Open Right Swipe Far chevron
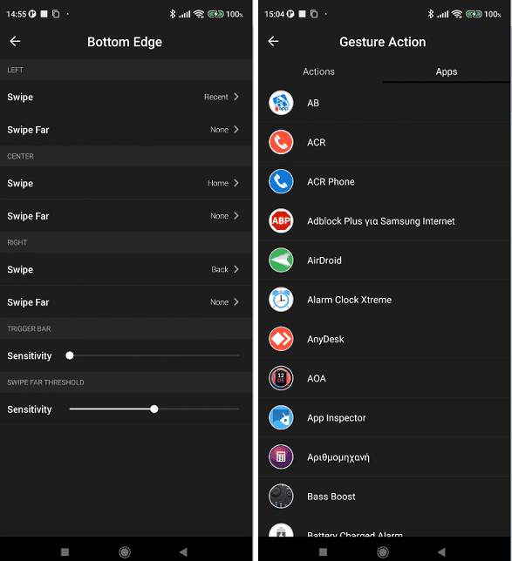512x561 pixels. tap(236, 302)
